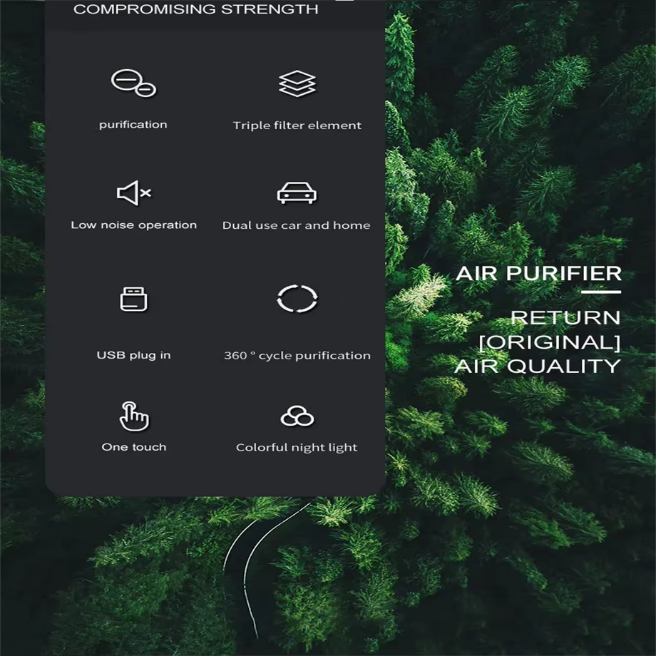The image size is (656, 656).
Task: Click the muted speaker low noise icon
Action: 134,193
